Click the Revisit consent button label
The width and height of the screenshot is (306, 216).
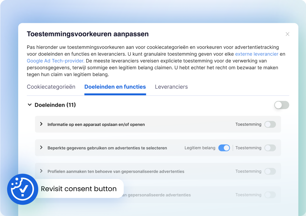point(79,189)
